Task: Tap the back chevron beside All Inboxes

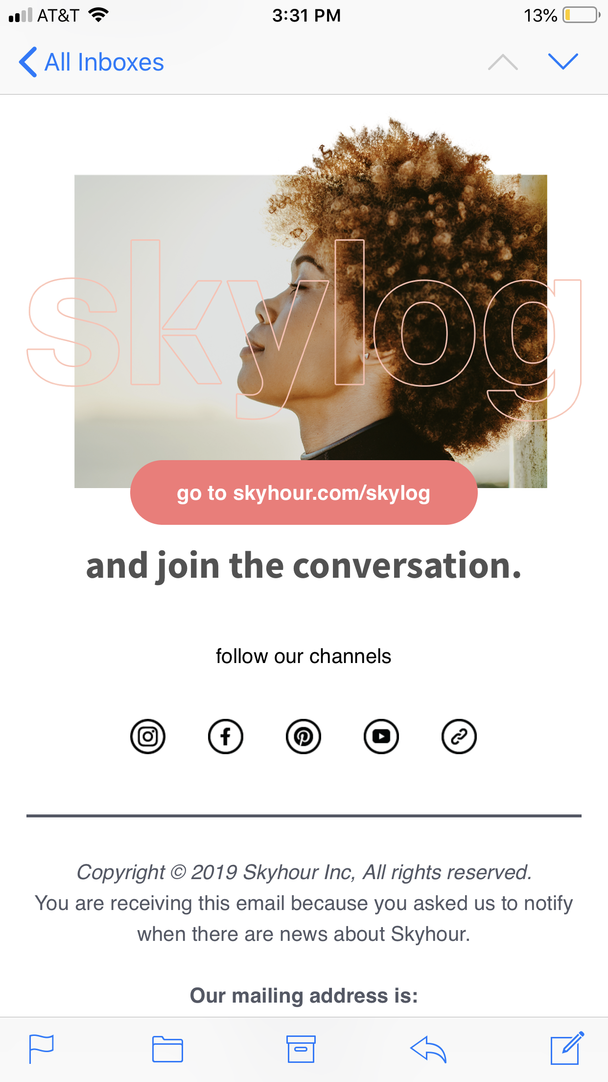Action: tap(28, 62)
